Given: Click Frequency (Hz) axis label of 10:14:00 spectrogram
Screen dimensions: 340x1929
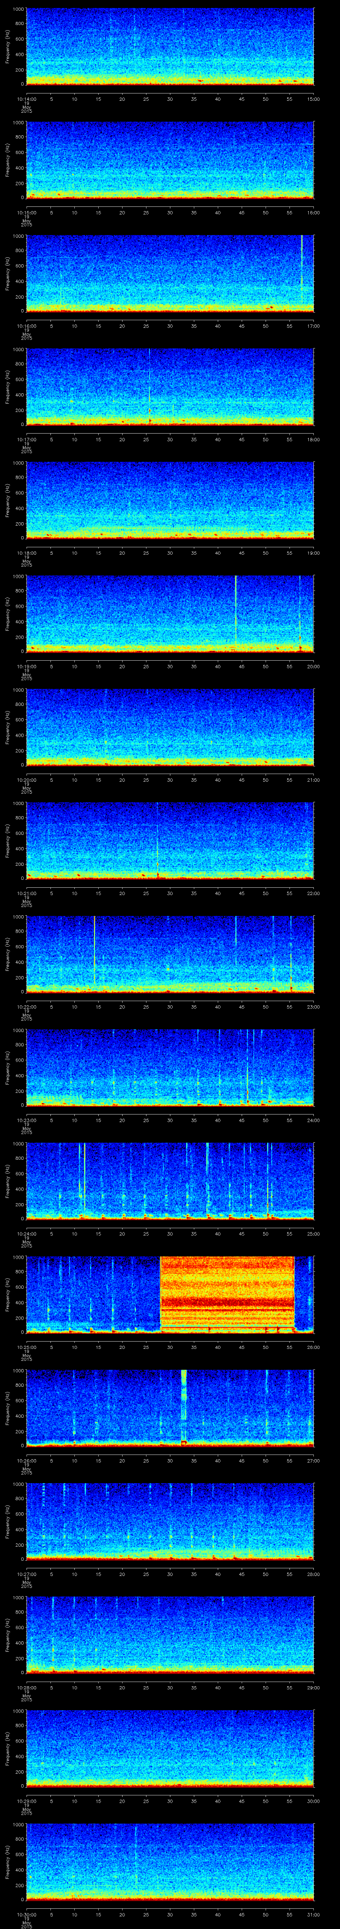Looking at the screenshot, I should (8, 47).
